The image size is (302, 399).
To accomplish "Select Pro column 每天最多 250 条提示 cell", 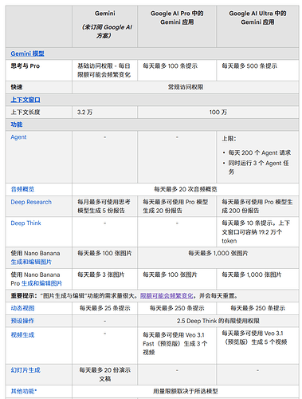I will pos(177,308).
